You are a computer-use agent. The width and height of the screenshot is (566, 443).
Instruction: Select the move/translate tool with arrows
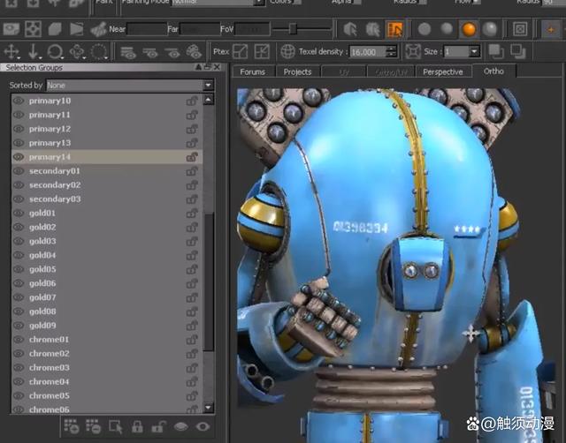click(x=11, y=52)
